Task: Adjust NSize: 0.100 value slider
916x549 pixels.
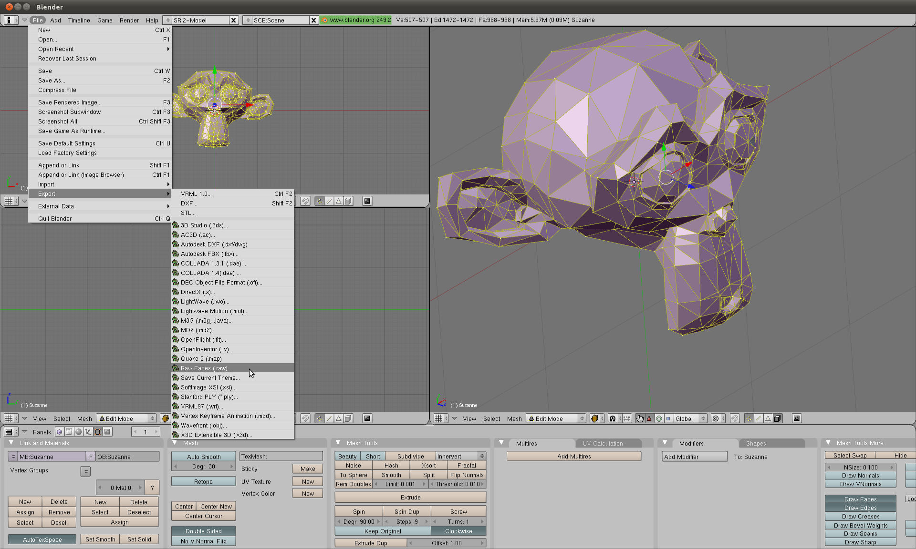Action: tap(860, 467)
